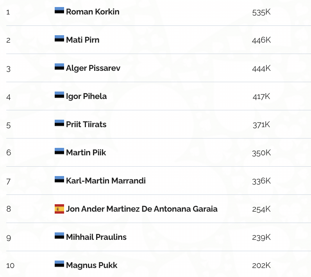Image resolution: width=311 pixels, height=277 pixels.
Task: Click the Spanish flag beside Jon Ander Martinez
Action: coord(59,209)
